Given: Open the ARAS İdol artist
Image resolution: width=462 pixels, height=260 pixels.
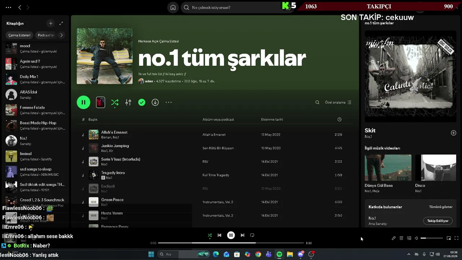Looking at the screenshot, I should (x=35, y=95).
